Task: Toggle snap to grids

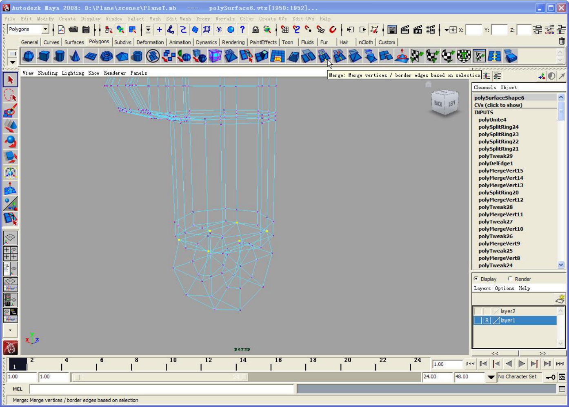Action: click(x=284, y=29)
